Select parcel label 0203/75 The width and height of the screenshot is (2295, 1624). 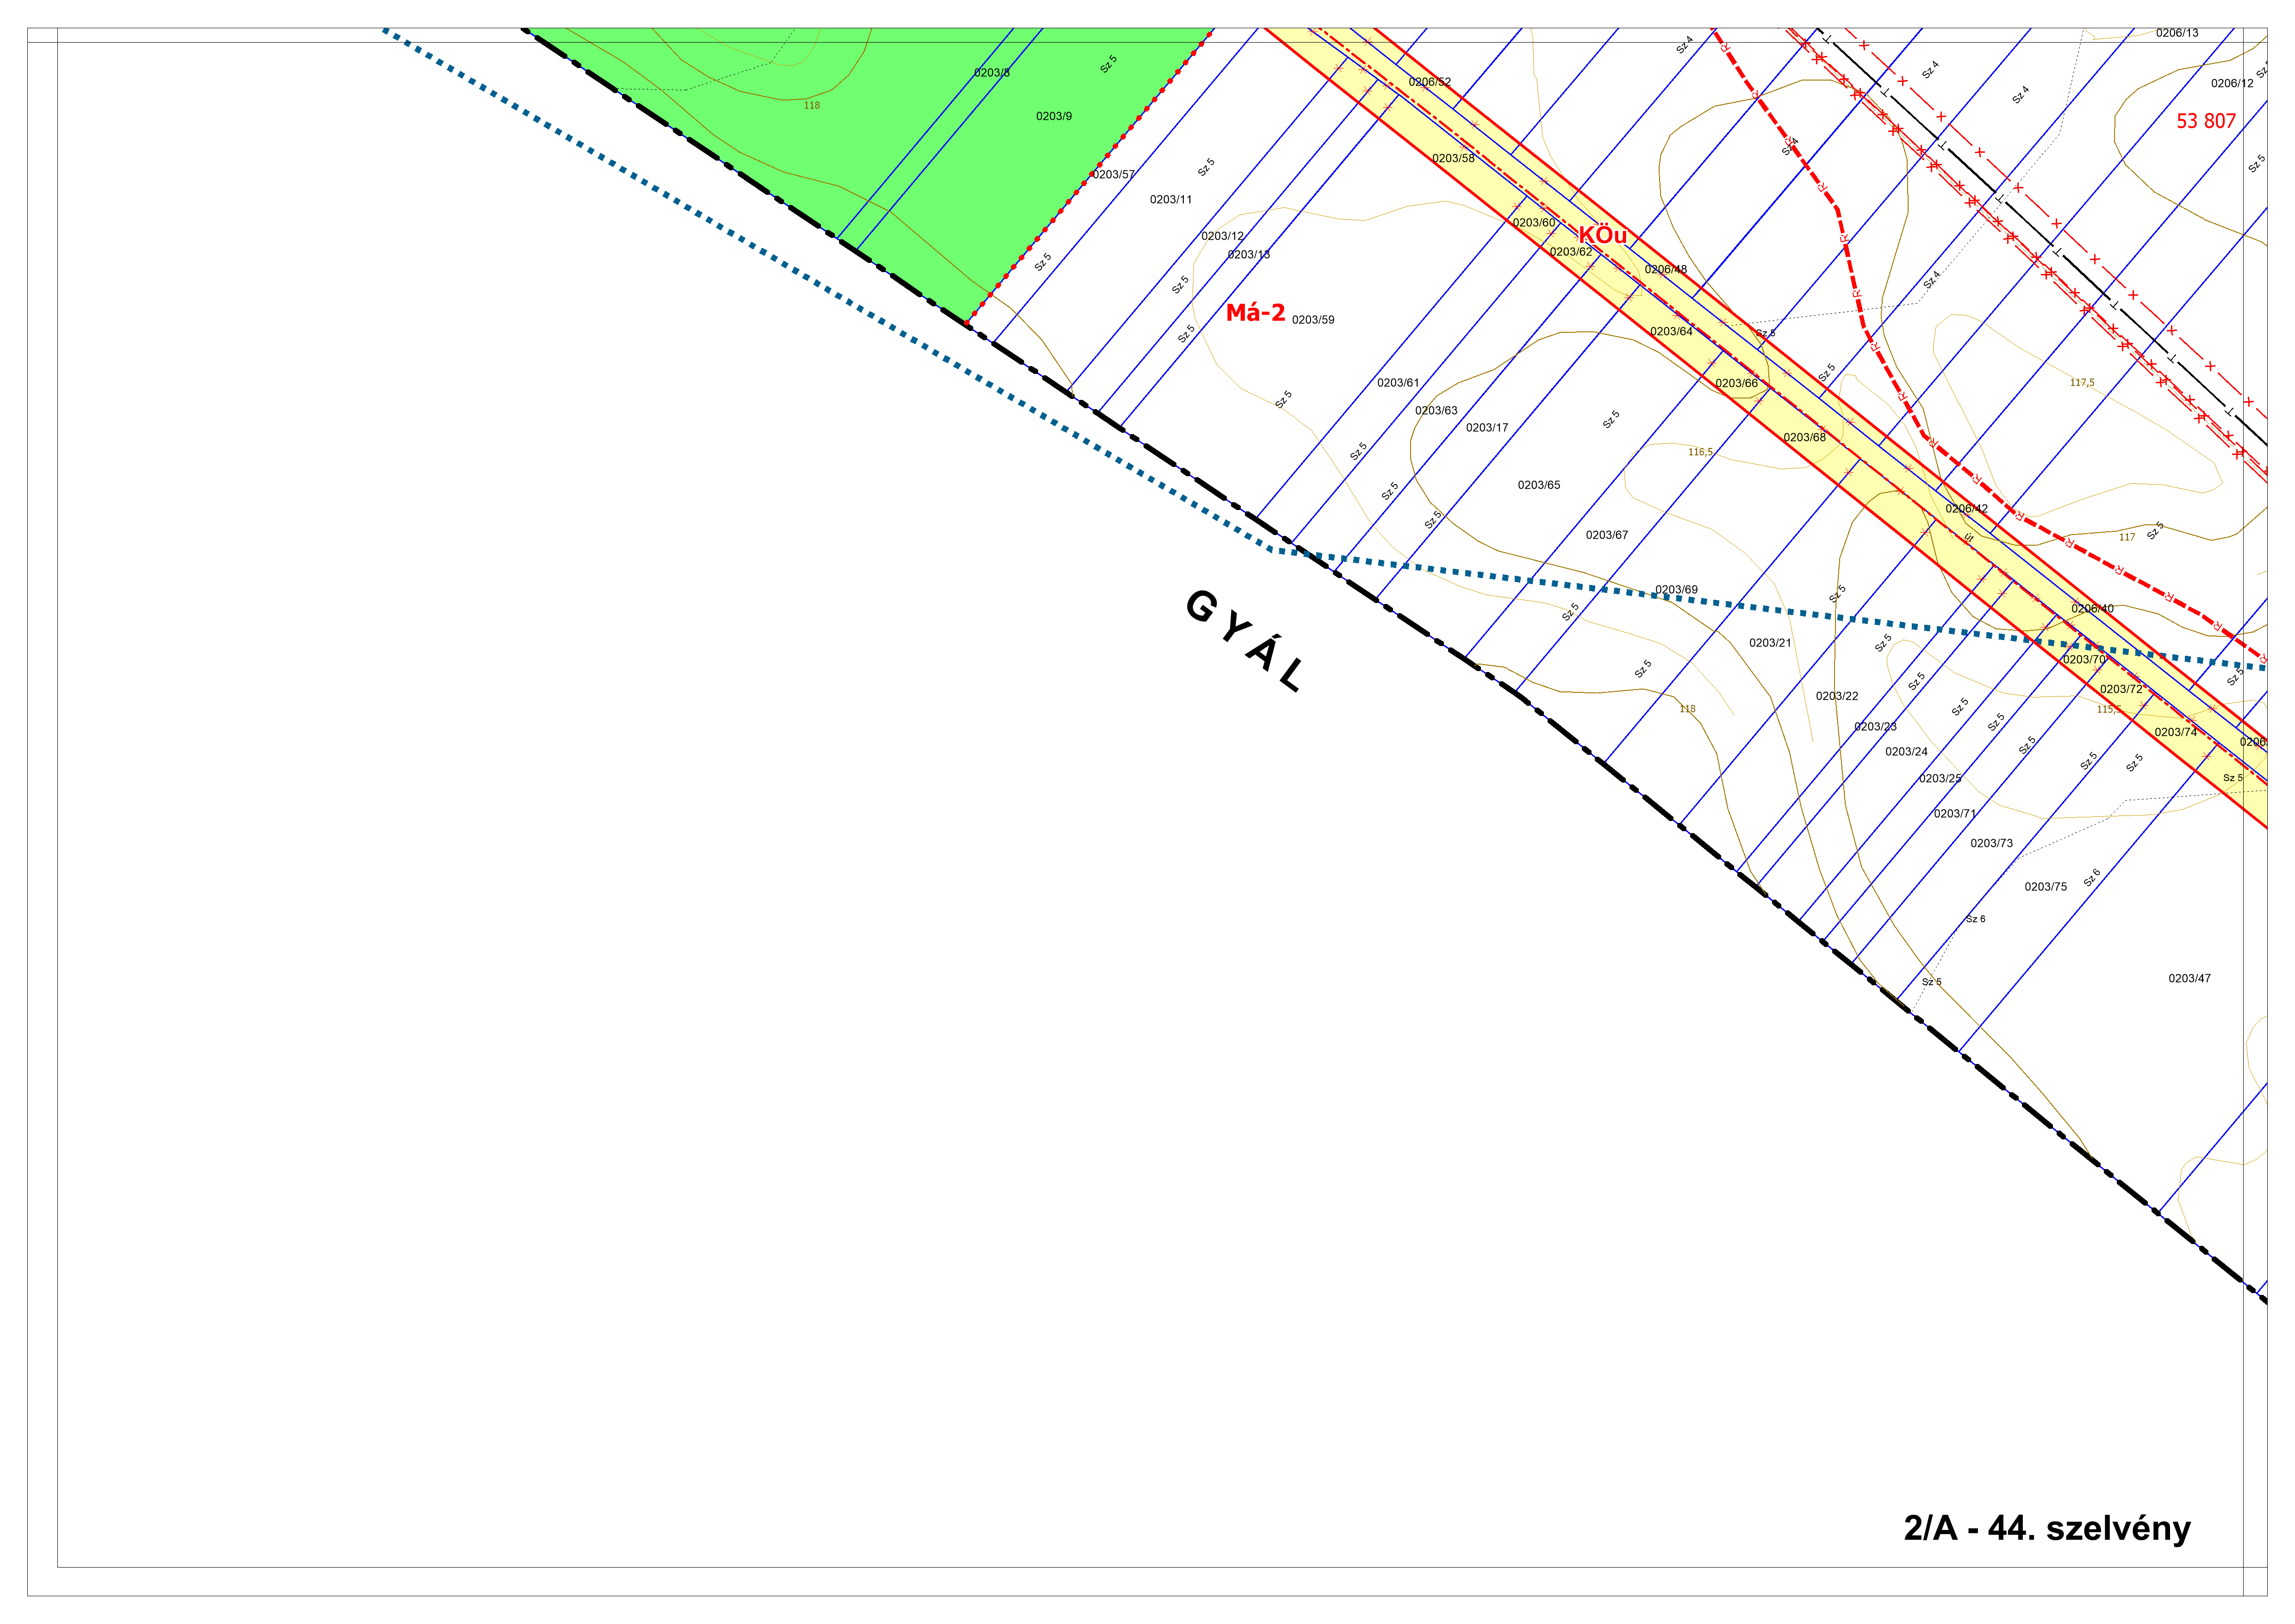tap(2045, 887)
